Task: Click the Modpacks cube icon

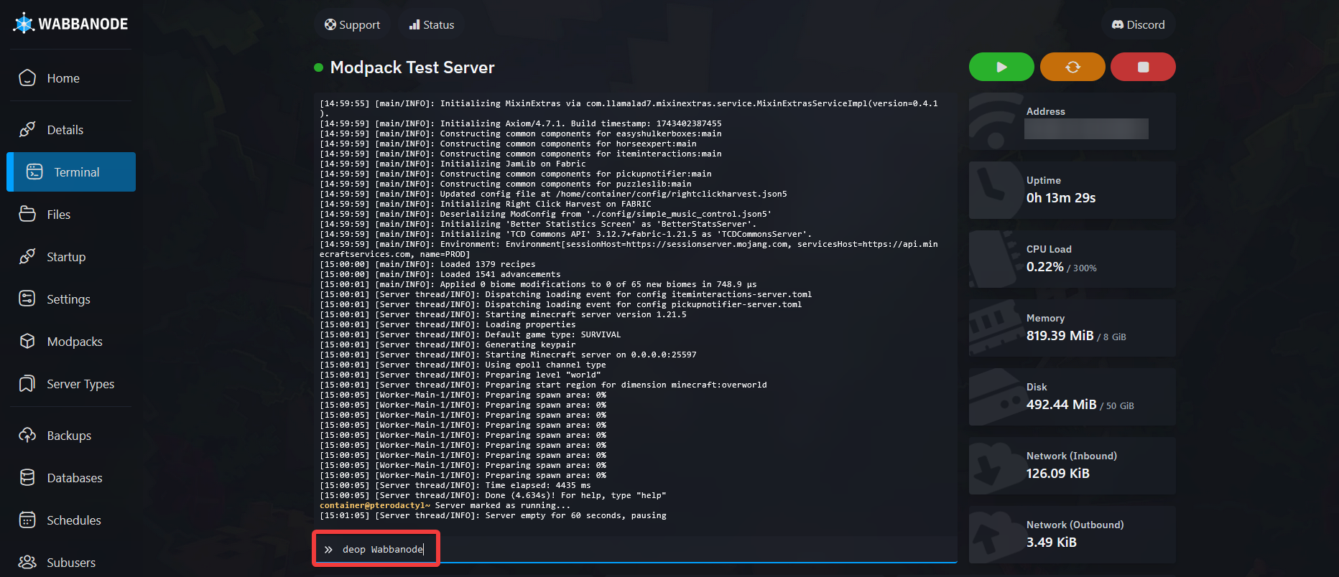Action: point(27,341)
